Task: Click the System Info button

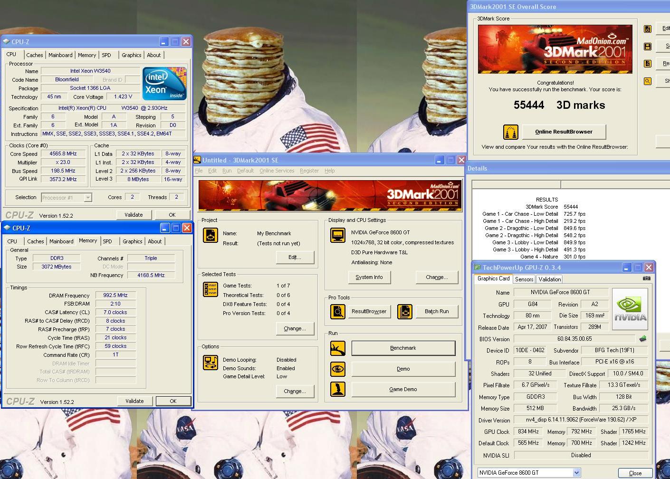Action: tap(369, 277)
